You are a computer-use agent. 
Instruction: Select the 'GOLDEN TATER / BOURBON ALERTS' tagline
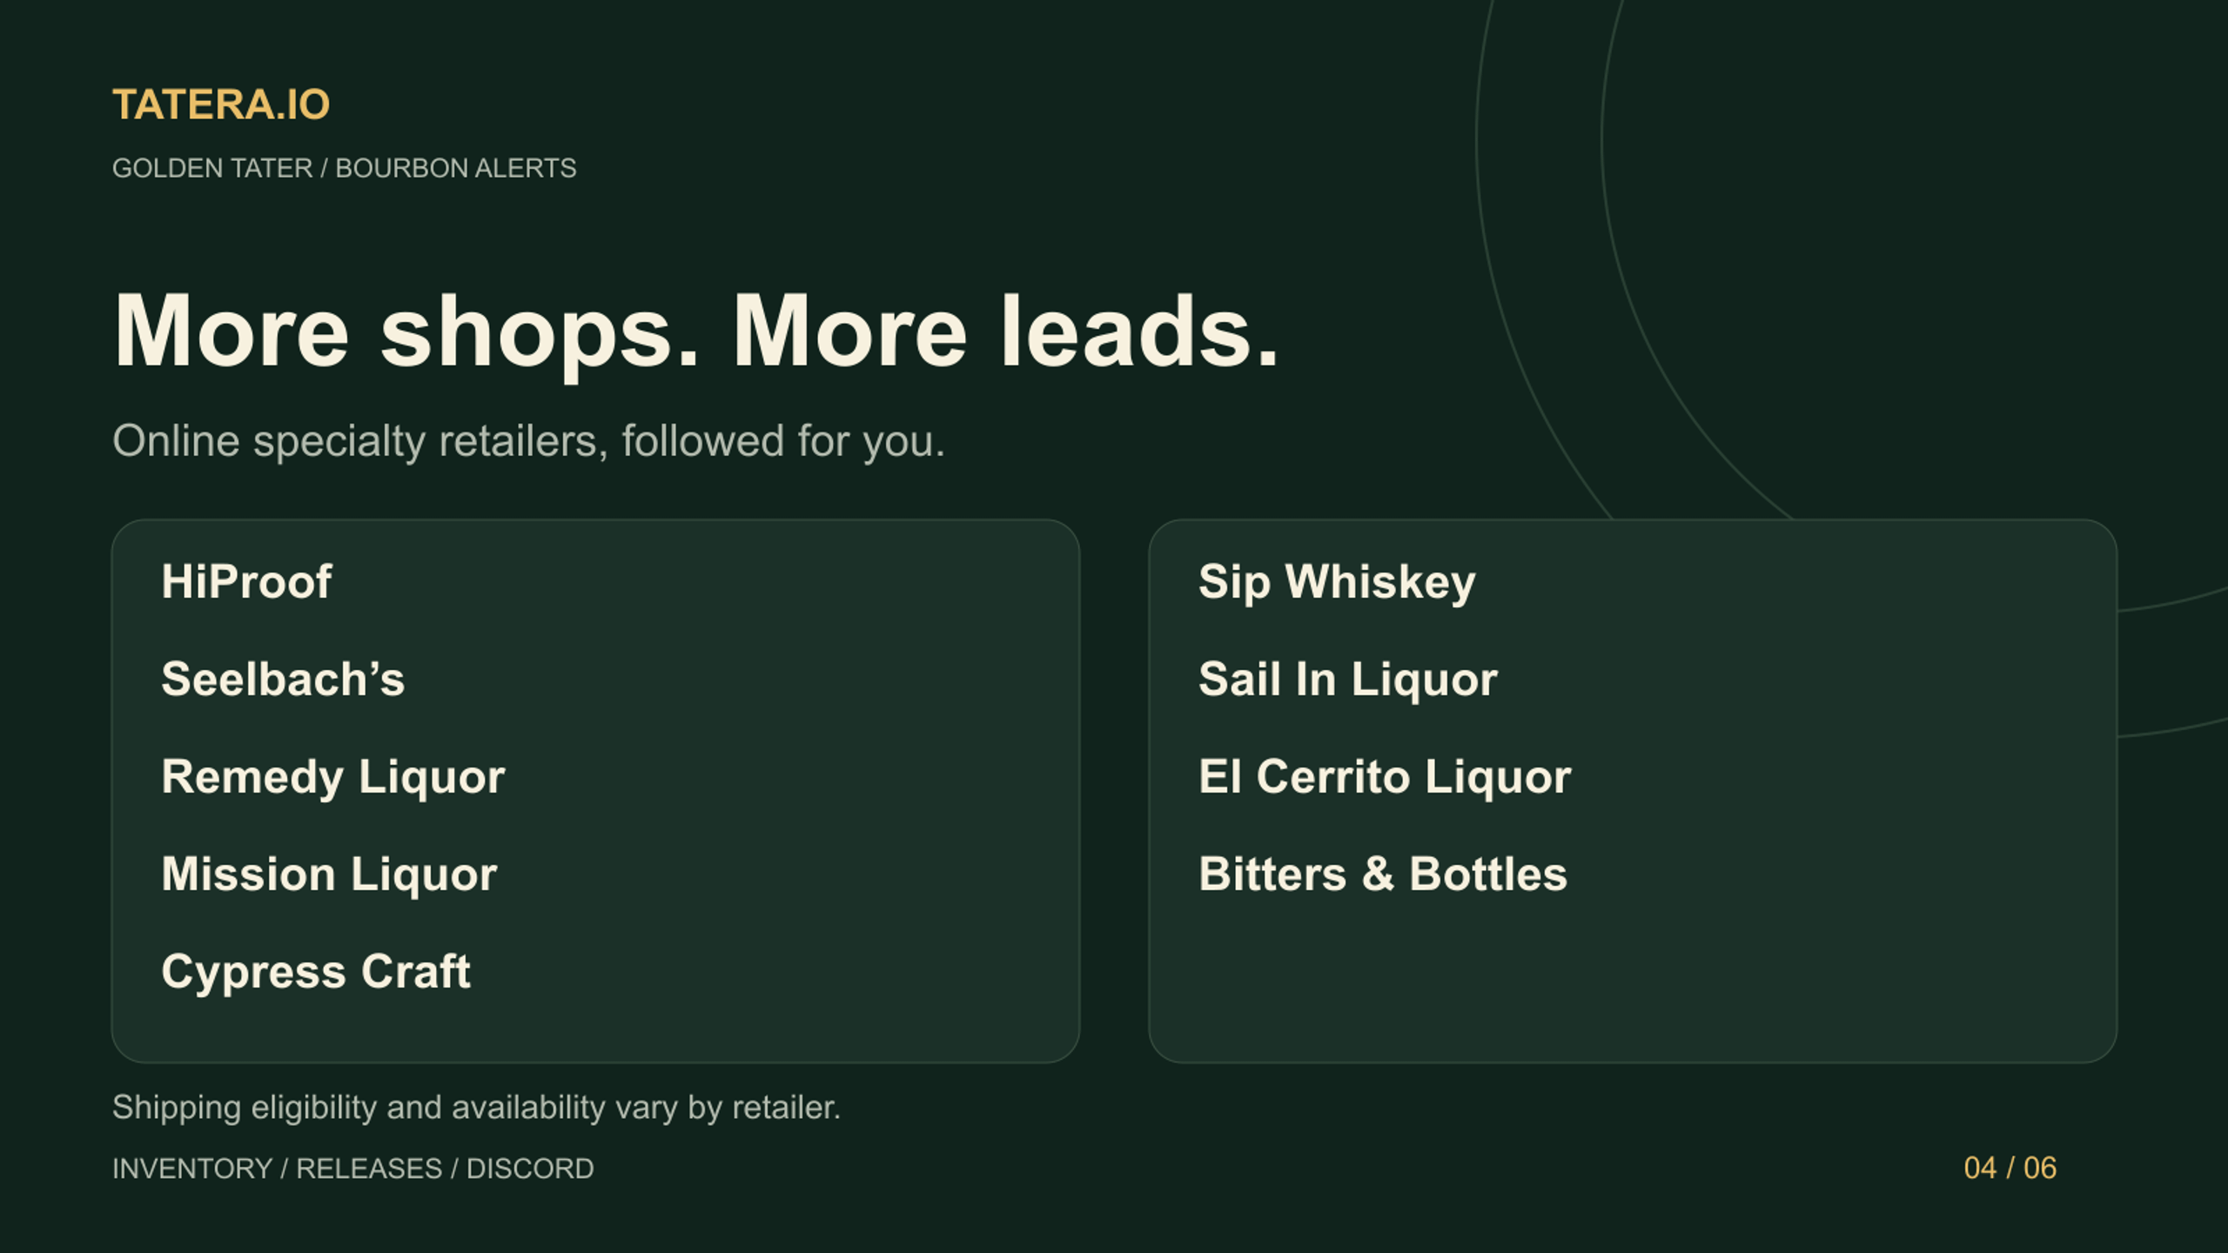pos(345,168)
